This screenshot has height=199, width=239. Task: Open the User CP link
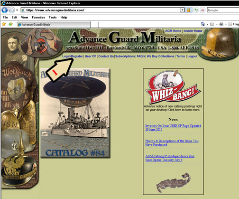91,56
